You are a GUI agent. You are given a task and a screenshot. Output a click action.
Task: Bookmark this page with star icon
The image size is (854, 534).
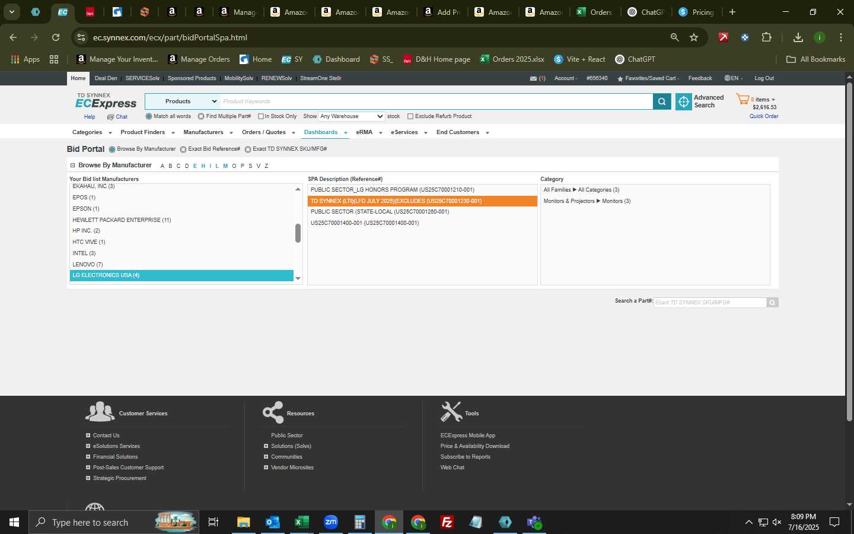tap(694, 37)
